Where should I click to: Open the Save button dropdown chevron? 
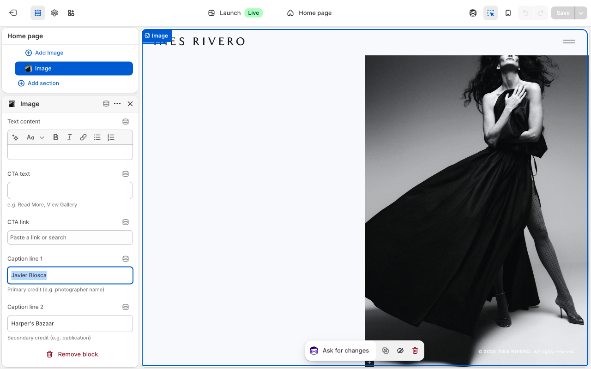(581, 13)
